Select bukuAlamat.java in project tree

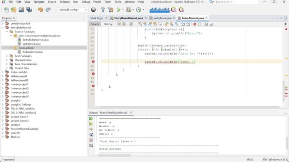[x=33, y=52]
